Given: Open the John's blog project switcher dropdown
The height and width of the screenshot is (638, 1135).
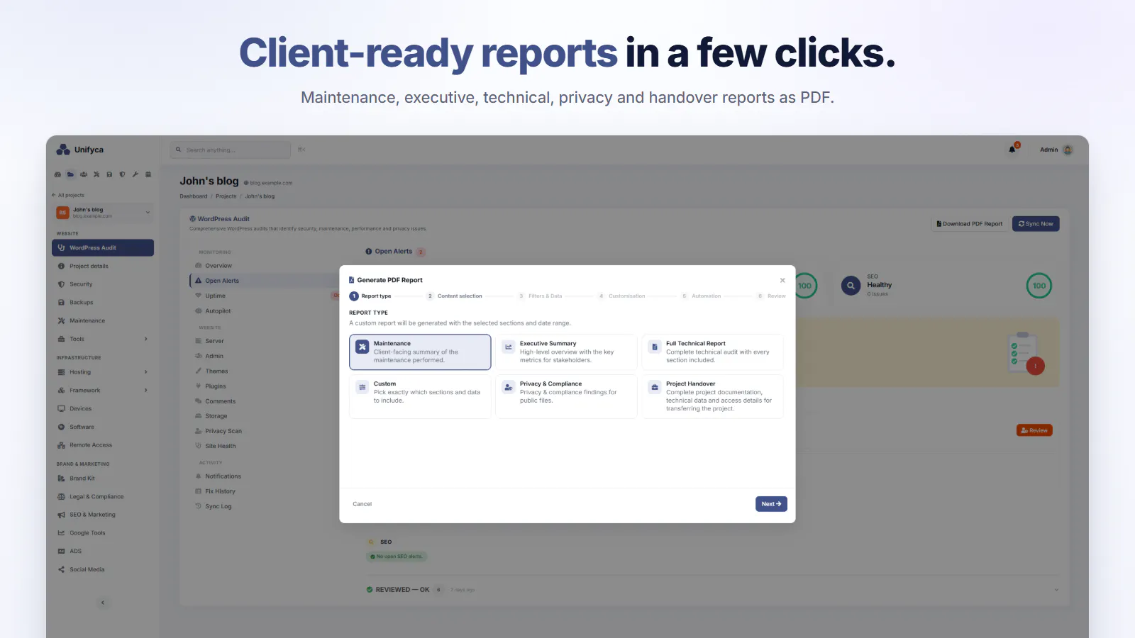Looking at the screenshot, I should click(x=104, y=212).
